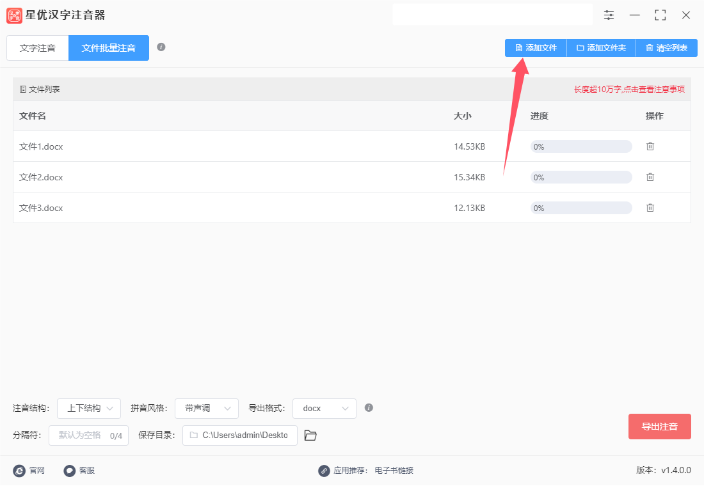Open the settings sliders icon in title bar
The width and height of the screenshot is (704, 486).
coord(609,15)
